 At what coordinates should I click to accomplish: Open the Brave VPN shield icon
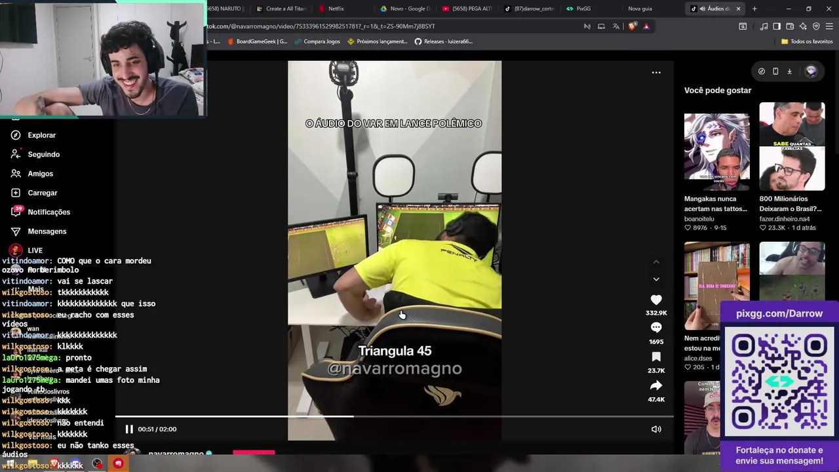click(x=816, y=26)
